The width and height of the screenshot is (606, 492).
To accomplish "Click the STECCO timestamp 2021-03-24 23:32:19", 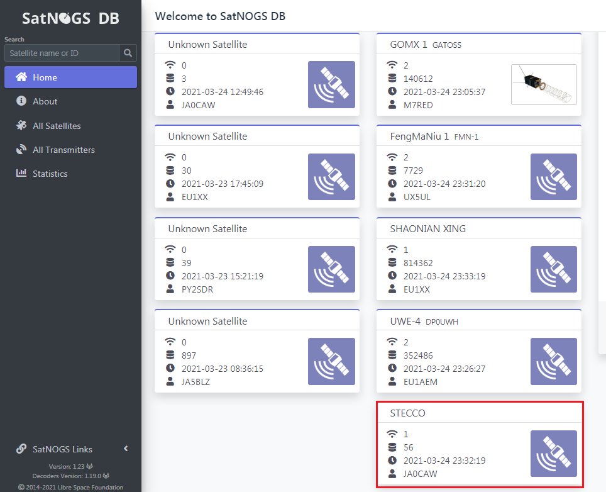I will 444,461.
